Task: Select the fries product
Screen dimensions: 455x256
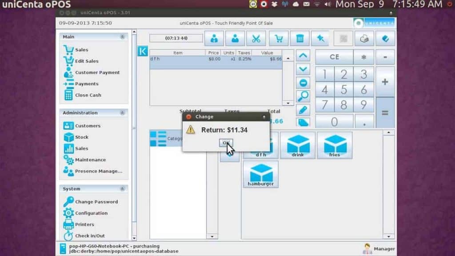Action: [335, 144]
